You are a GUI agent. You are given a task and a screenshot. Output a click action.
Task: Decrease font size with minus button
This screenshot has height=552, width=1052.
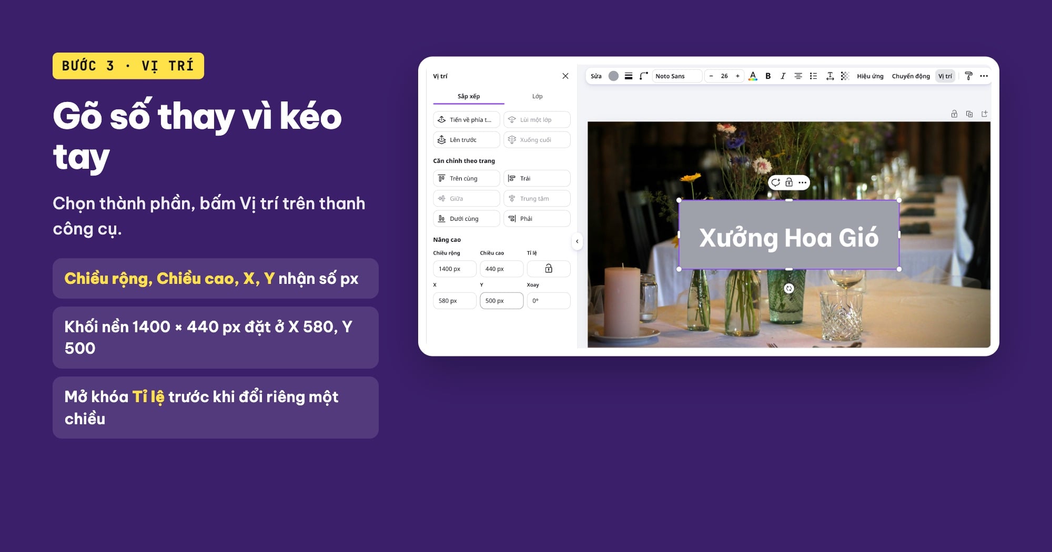711,76
